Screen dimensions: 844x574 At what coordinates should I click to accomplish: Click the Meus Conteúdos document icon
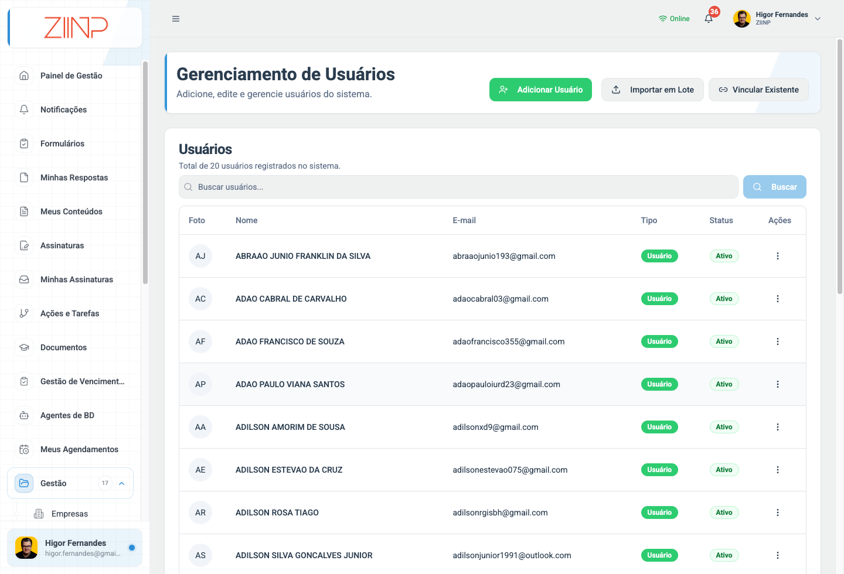[x=24, y=211]
